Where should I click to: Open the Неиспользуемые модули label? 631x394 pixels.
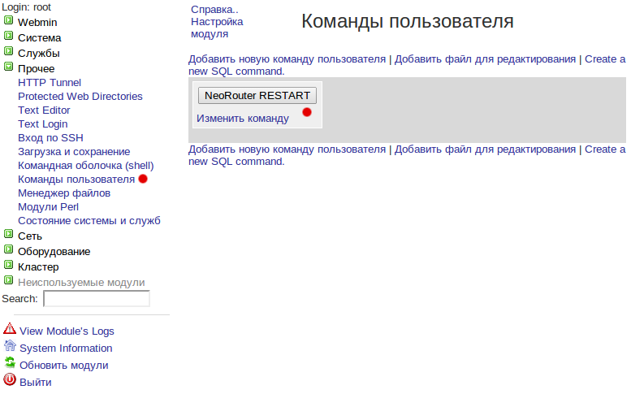point(81,283)
